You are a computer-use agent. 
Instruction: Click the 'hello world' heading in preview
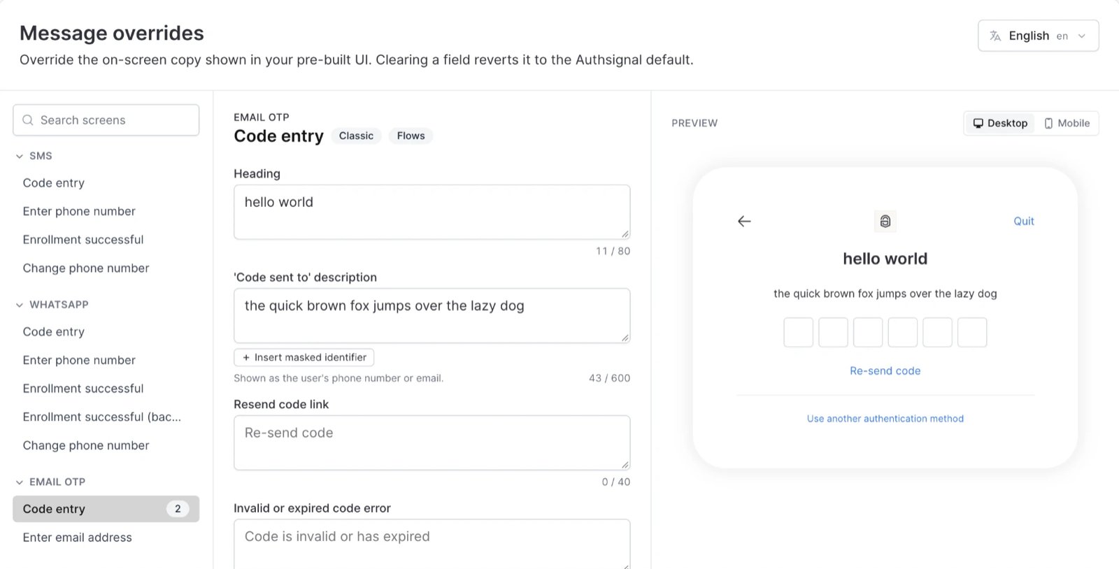click(x=885, y=259)
